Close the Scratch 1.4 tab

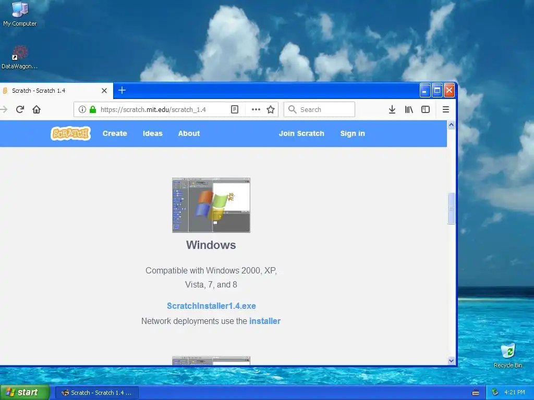click(104, 91)
